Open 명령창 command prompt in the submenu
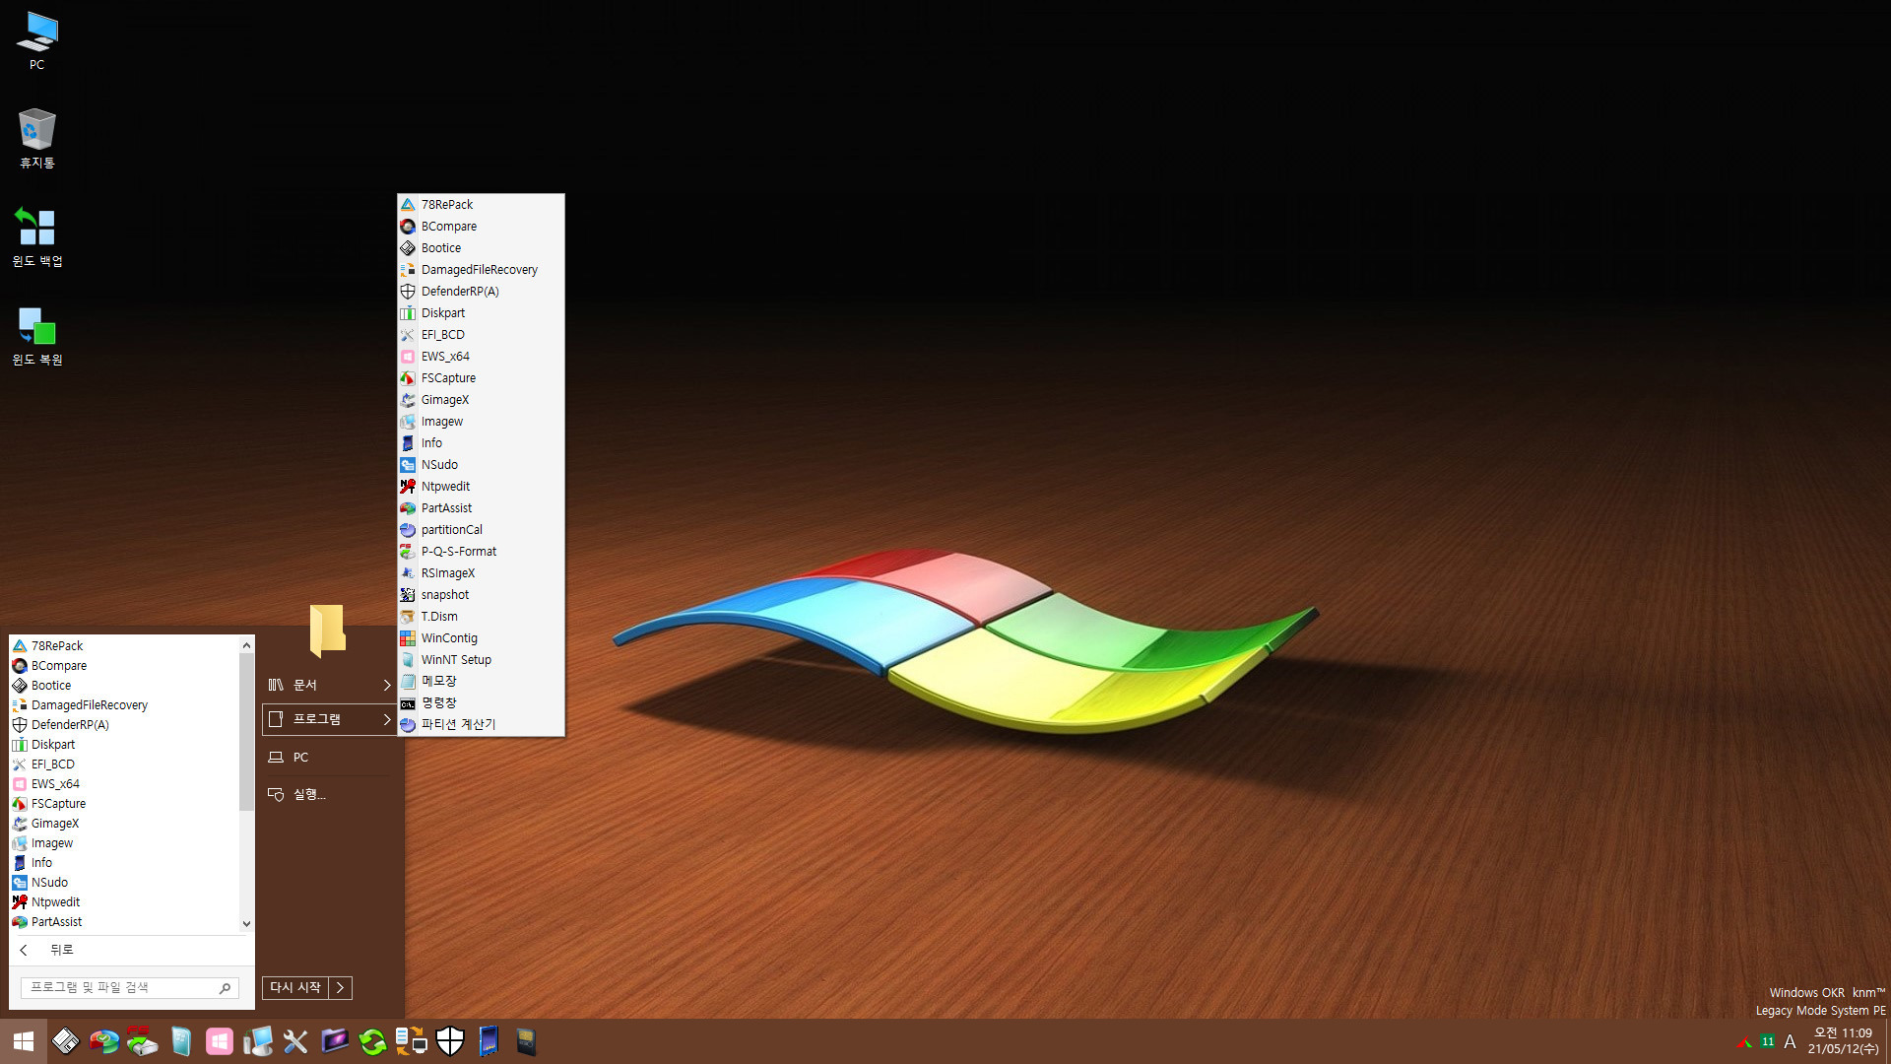Viewport: 1891px width, 1064px height. coord(481,702)
